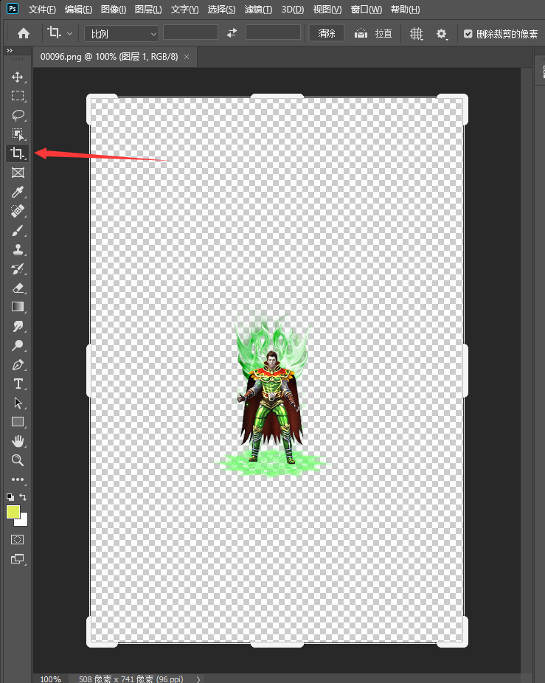Viewport: 545px width, 683px height.
Task: Click the yellow foreground color swatch
Action: 13,511
